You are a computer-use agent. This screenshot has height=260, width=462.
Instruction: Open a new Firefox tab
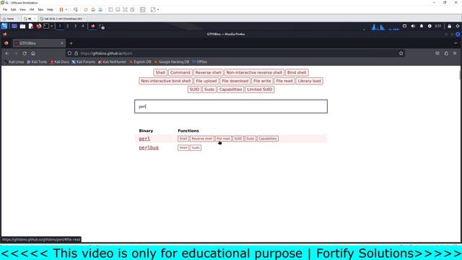(x=71, y=43)
